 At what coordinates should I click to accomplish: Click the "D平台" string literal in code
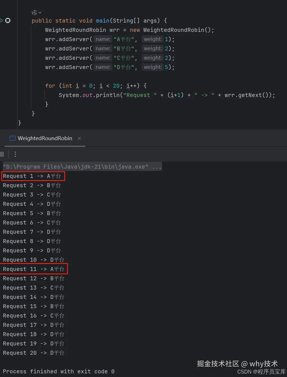[x=124, y=67]
